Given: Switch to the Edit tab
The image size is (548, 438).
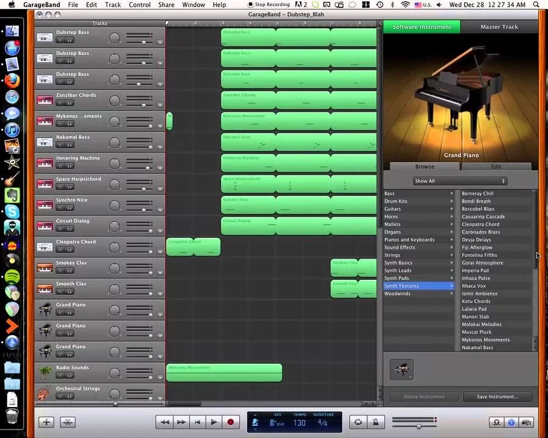Looking at the screenshot, I should (x=496, y=166).
